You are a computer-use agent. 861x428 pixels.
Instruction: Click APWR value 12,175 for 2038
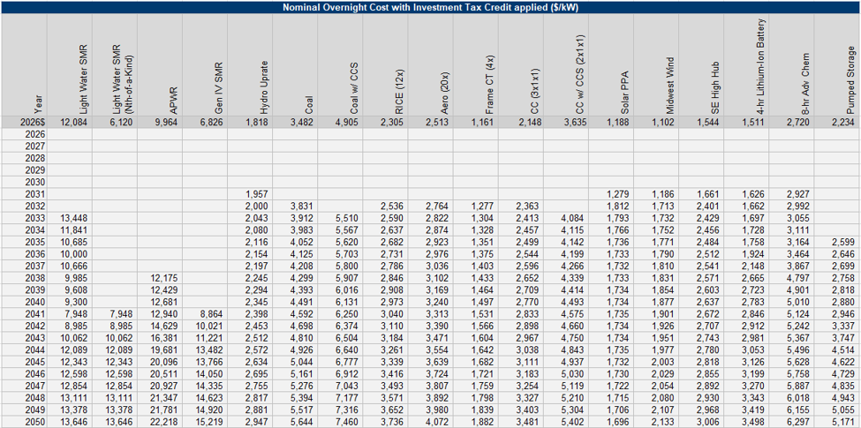163,278
